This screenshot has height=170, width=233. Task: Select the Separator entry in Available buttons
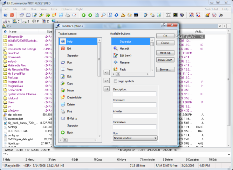tap(131, 42)
